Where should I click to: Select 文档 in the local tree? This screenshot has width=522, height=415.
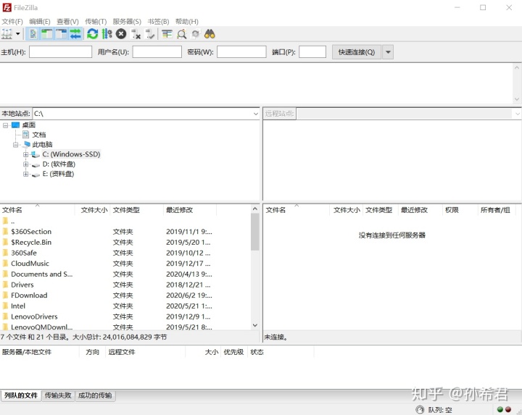coord(39,135)
